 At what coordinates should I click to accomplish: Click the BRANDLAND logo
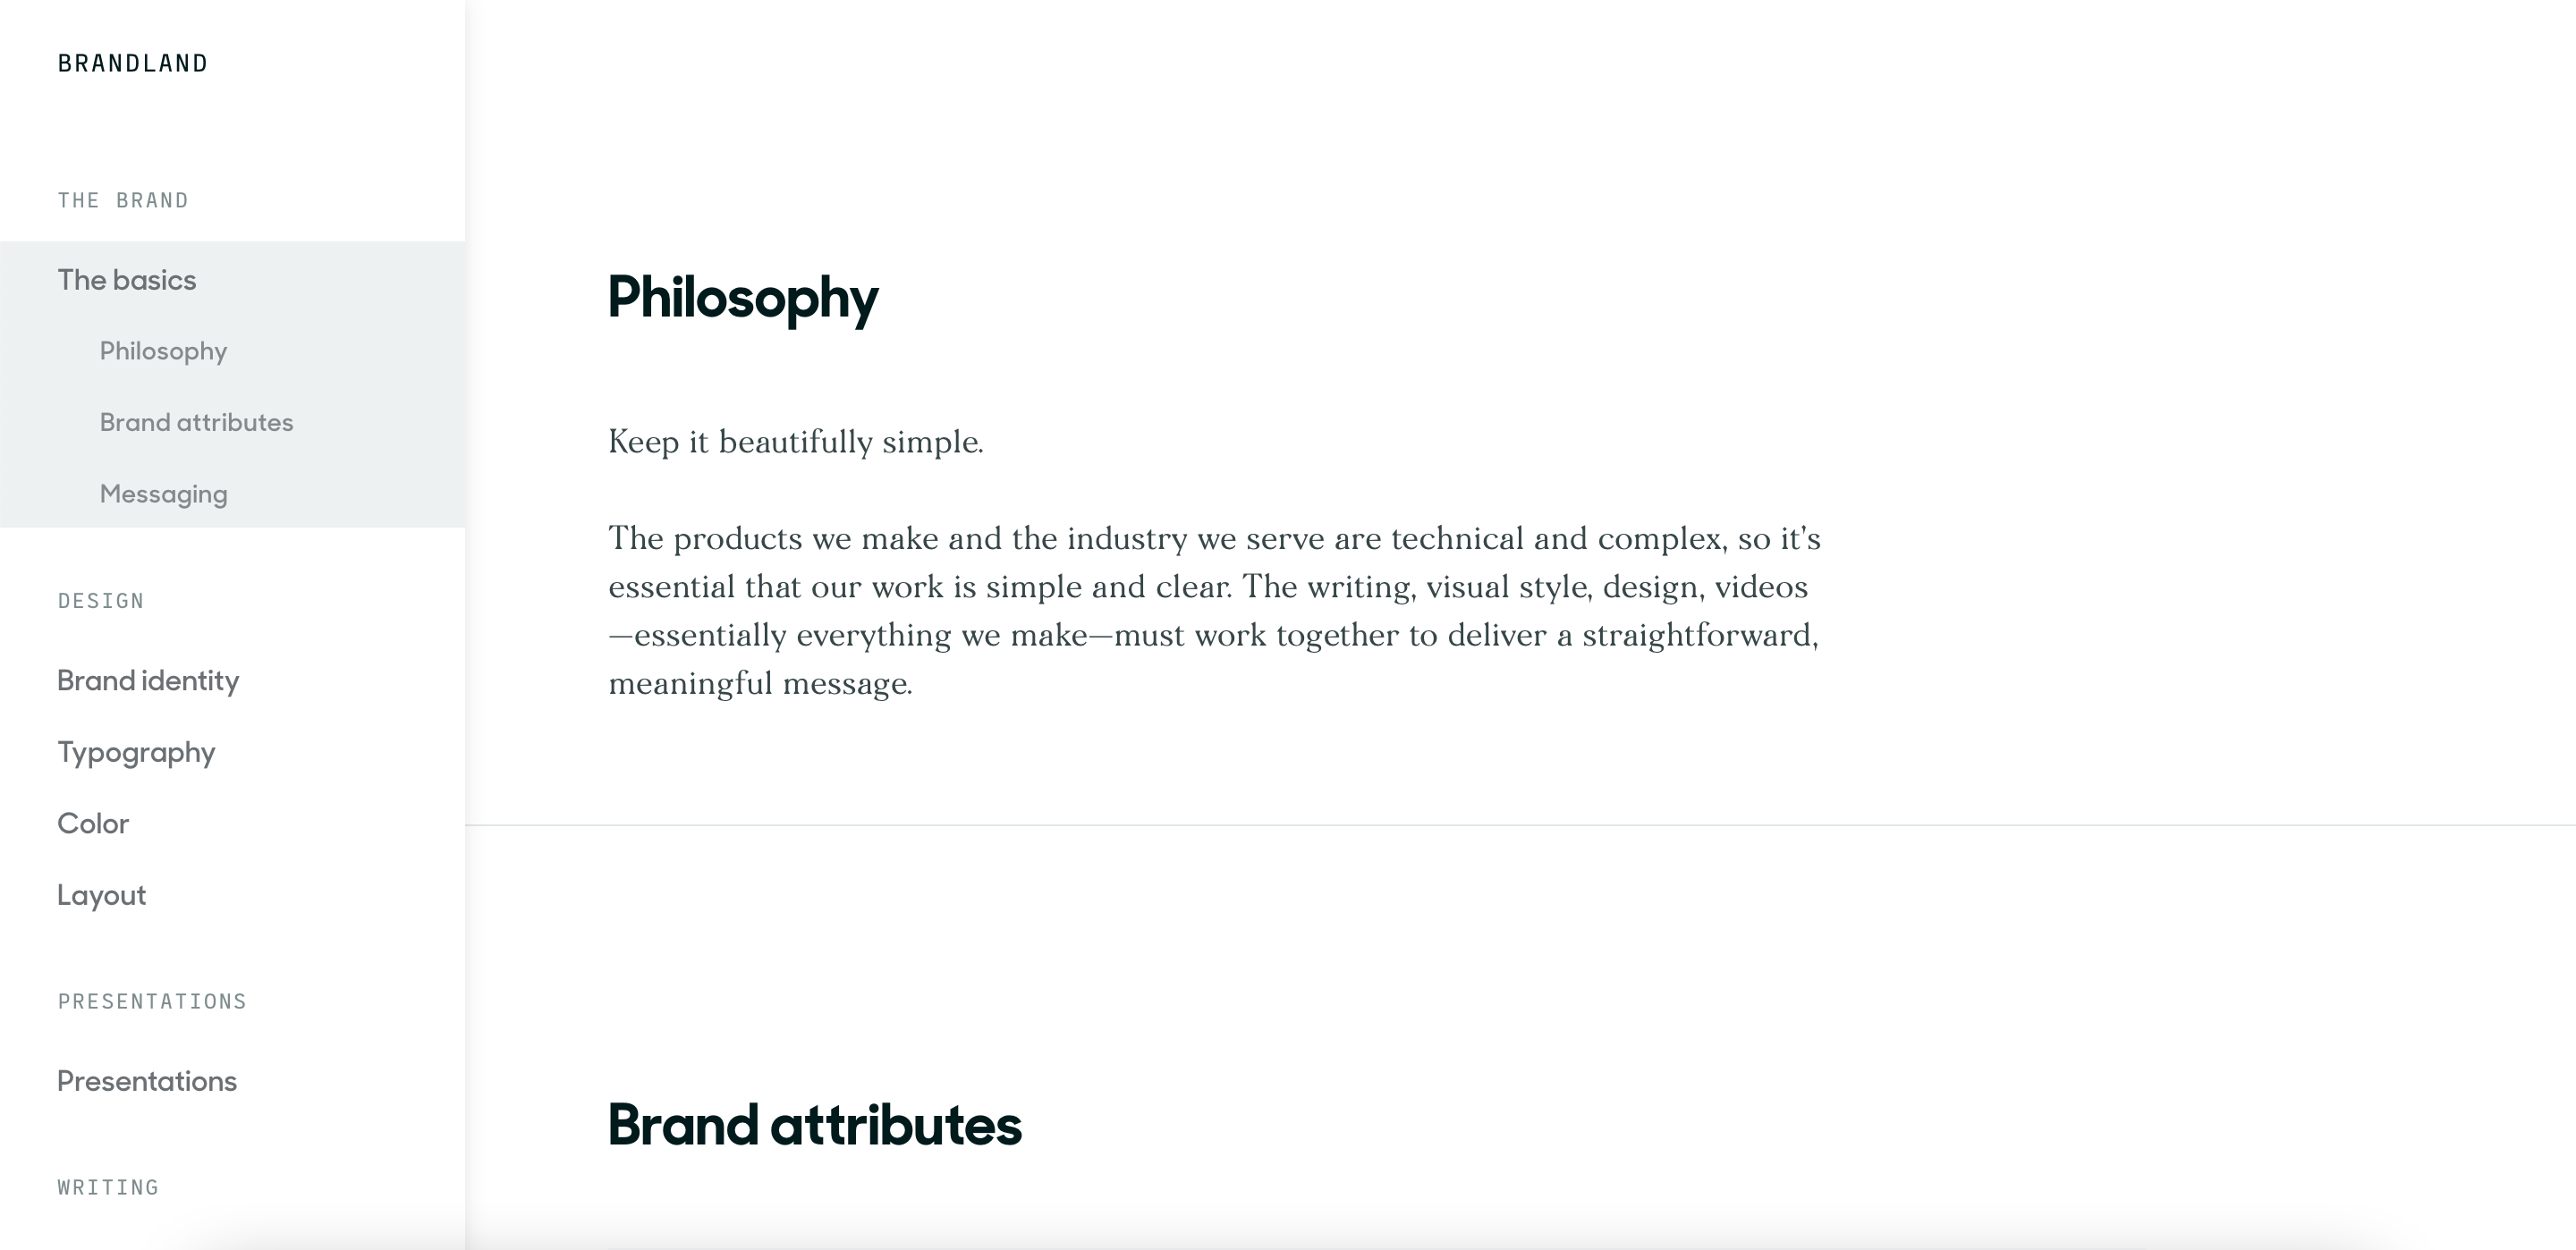tap(132, 63)
